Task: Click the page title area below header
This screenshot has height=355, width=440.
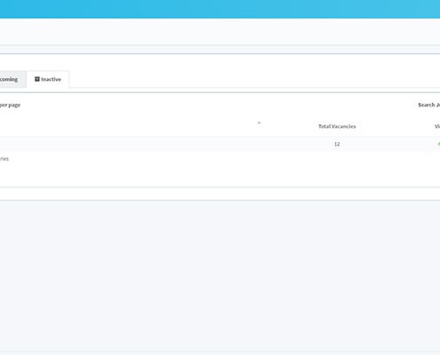Action: coord(220,31)
